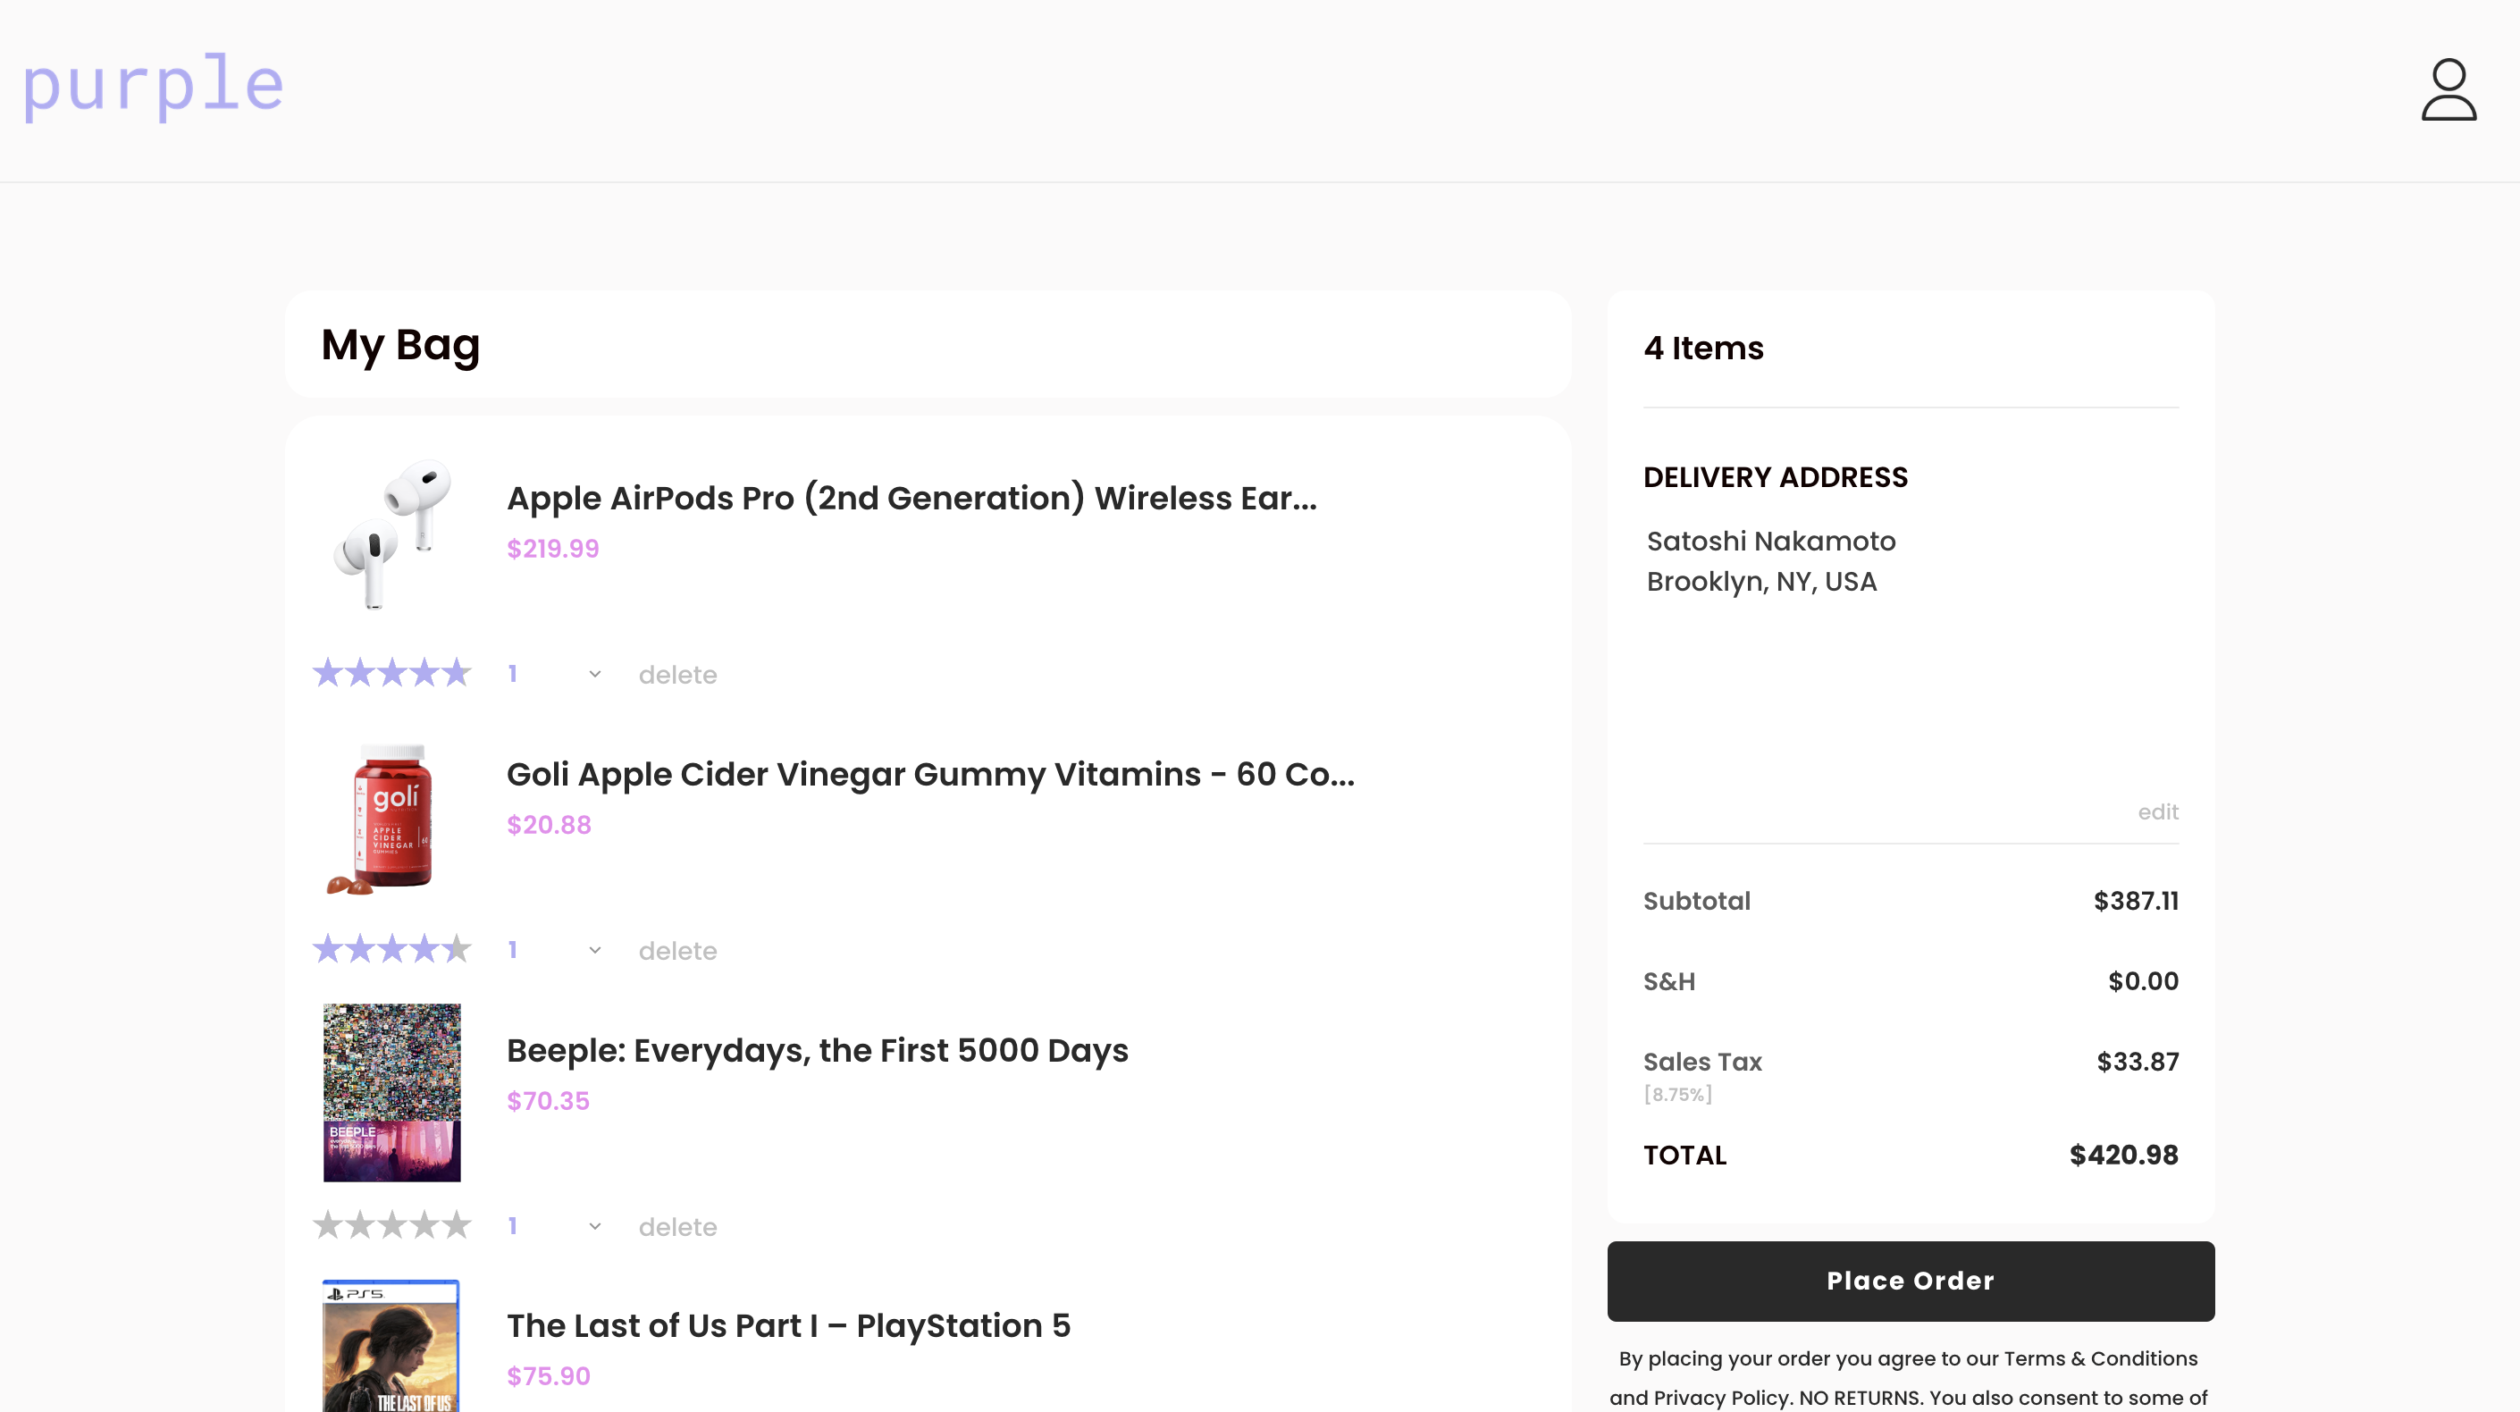The width and height of the screenshot is (2520, 1412).
Task: Click the purple logo
Action: 154,85
